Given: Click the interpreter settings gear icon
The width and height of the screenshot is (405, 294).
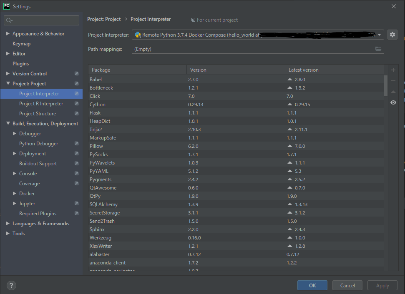Looking at the screenshot, I should tap(392, 35).
